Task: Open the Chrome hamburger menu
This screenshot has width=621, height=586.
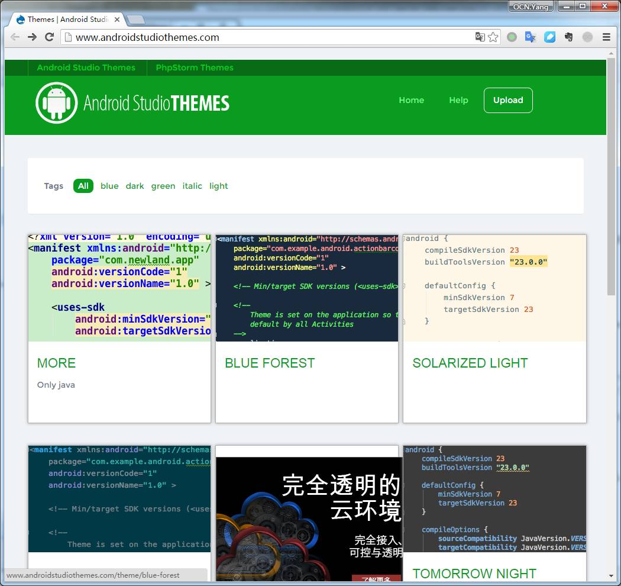Action: [607, 37]
